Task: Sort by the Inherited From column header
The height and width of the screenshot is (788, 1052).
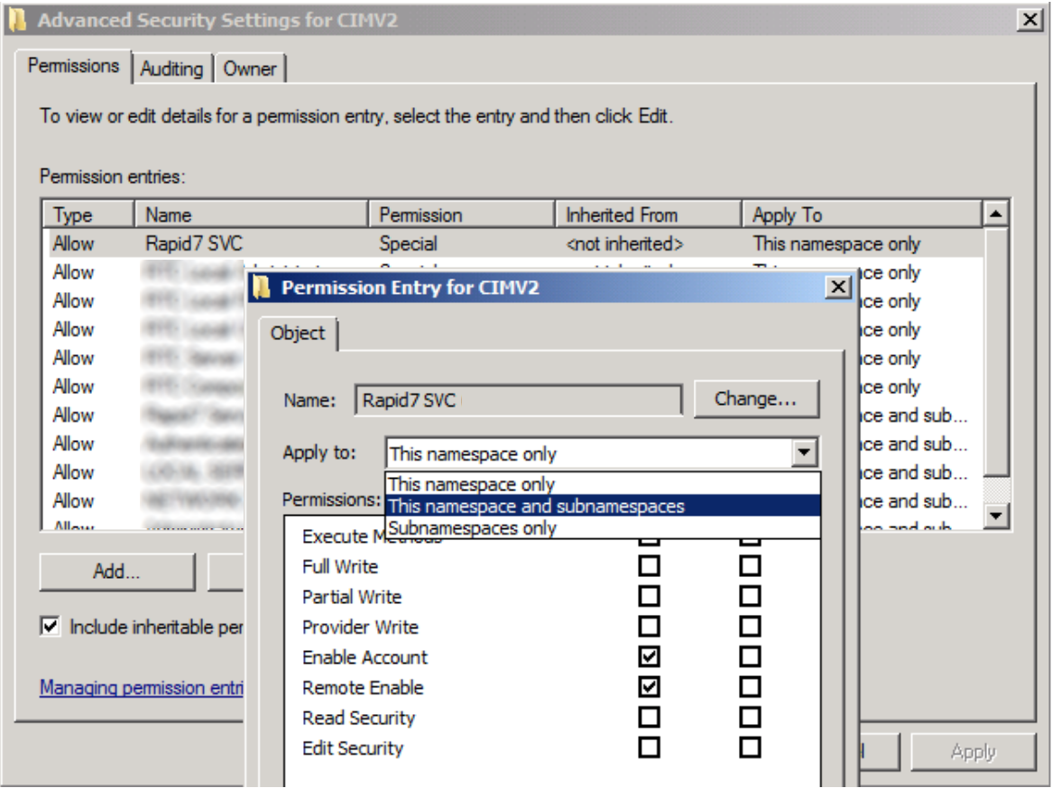Action: pos(648,215)
